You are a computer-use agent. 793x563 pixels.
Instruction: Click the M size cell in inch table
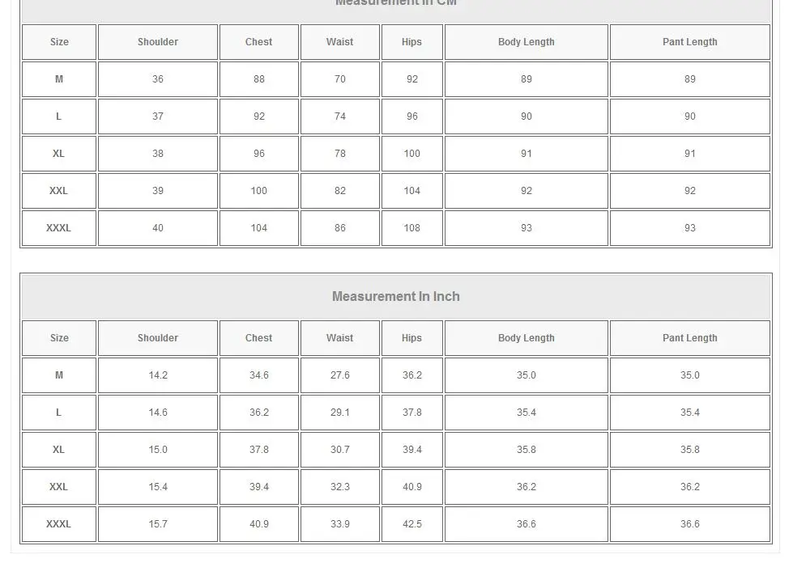(x=59, y=375)
